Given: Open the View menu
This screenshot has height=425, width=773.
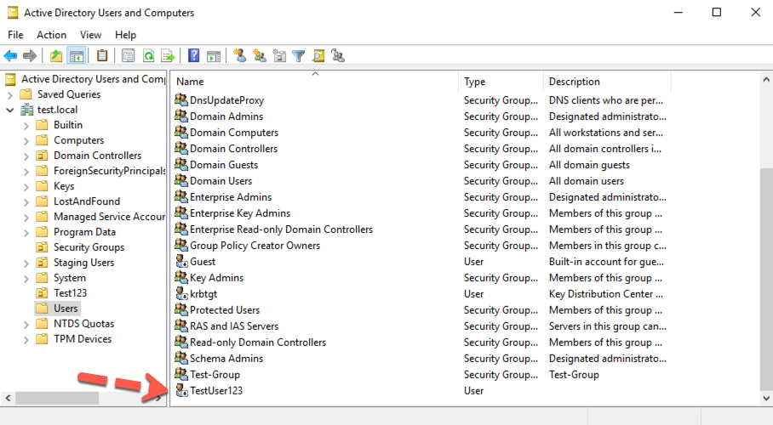Looking at the screenshot, I should click(91, 35).
